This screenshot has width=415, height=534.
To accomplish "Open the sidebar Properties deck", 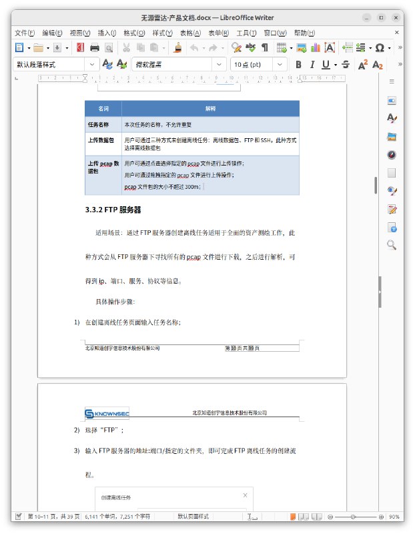I will [x=392, y=101].
